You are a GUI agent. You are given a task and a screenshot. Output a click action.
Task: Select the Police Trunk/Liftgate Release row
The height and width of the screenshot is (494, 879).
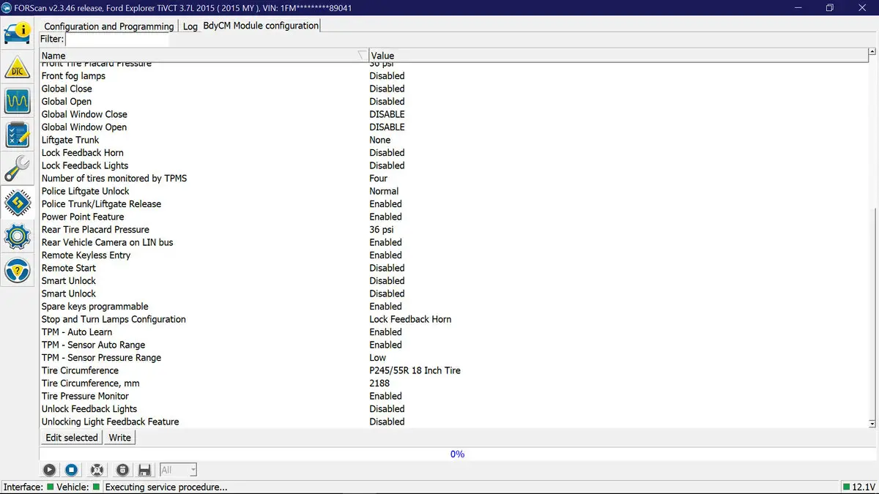[453, 204]
